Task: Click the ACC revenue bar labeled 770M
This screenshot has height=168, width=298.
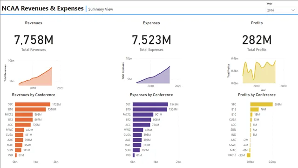Action: (23, 125)
